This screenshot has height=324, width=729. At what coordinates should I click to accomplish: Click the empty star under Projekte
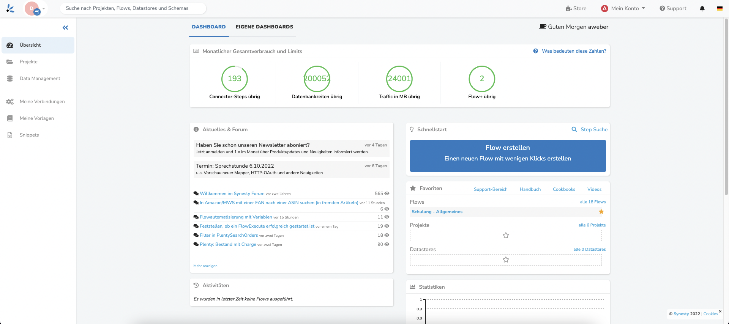[506, 236]
